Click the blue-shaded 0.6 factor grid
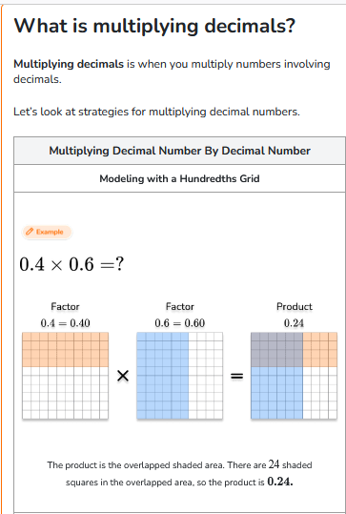 [x=179, y=376]
